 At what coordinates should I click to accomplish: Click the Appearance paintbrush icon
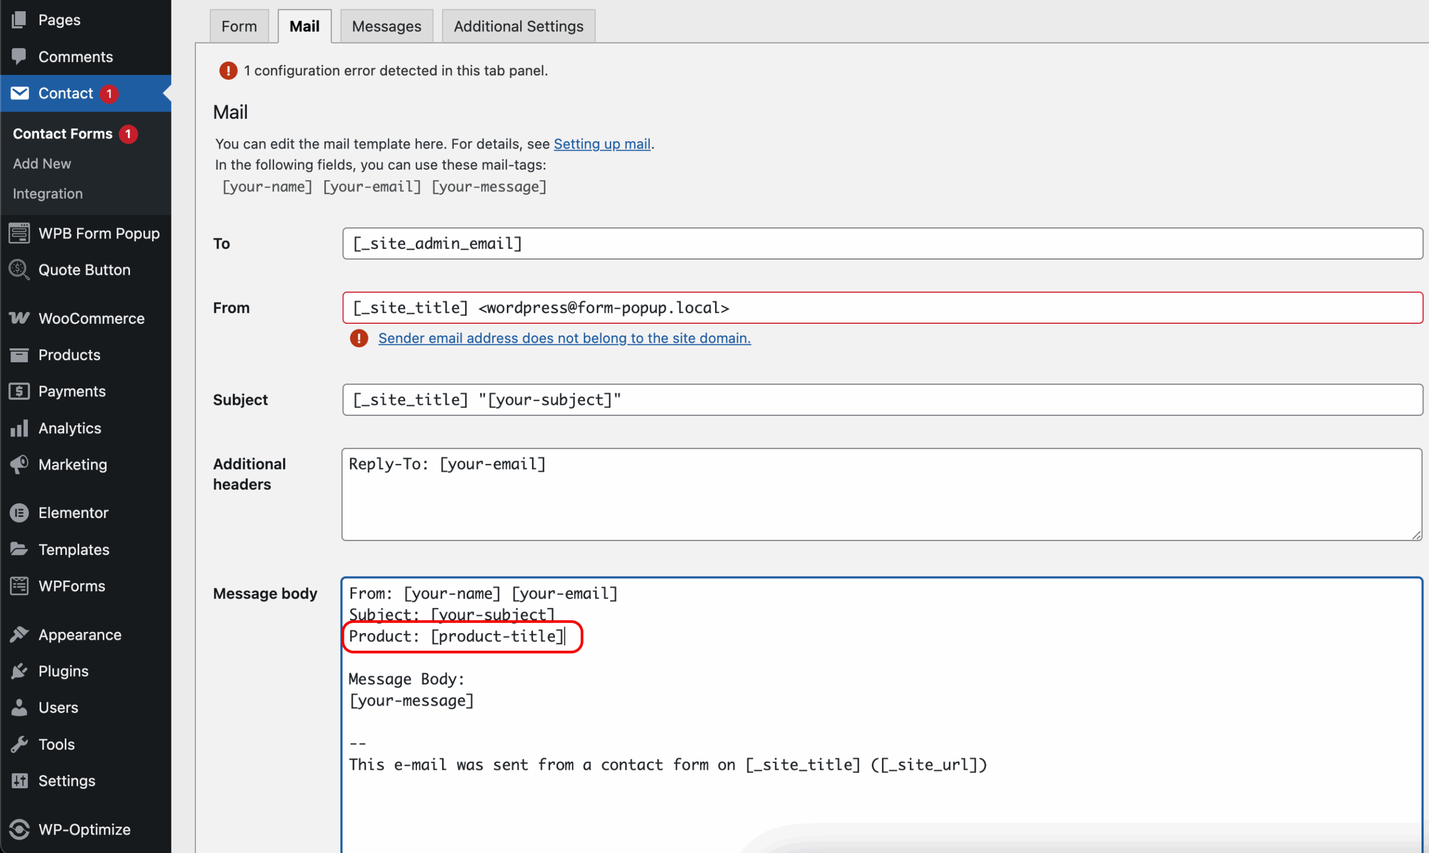coord(19,635)
